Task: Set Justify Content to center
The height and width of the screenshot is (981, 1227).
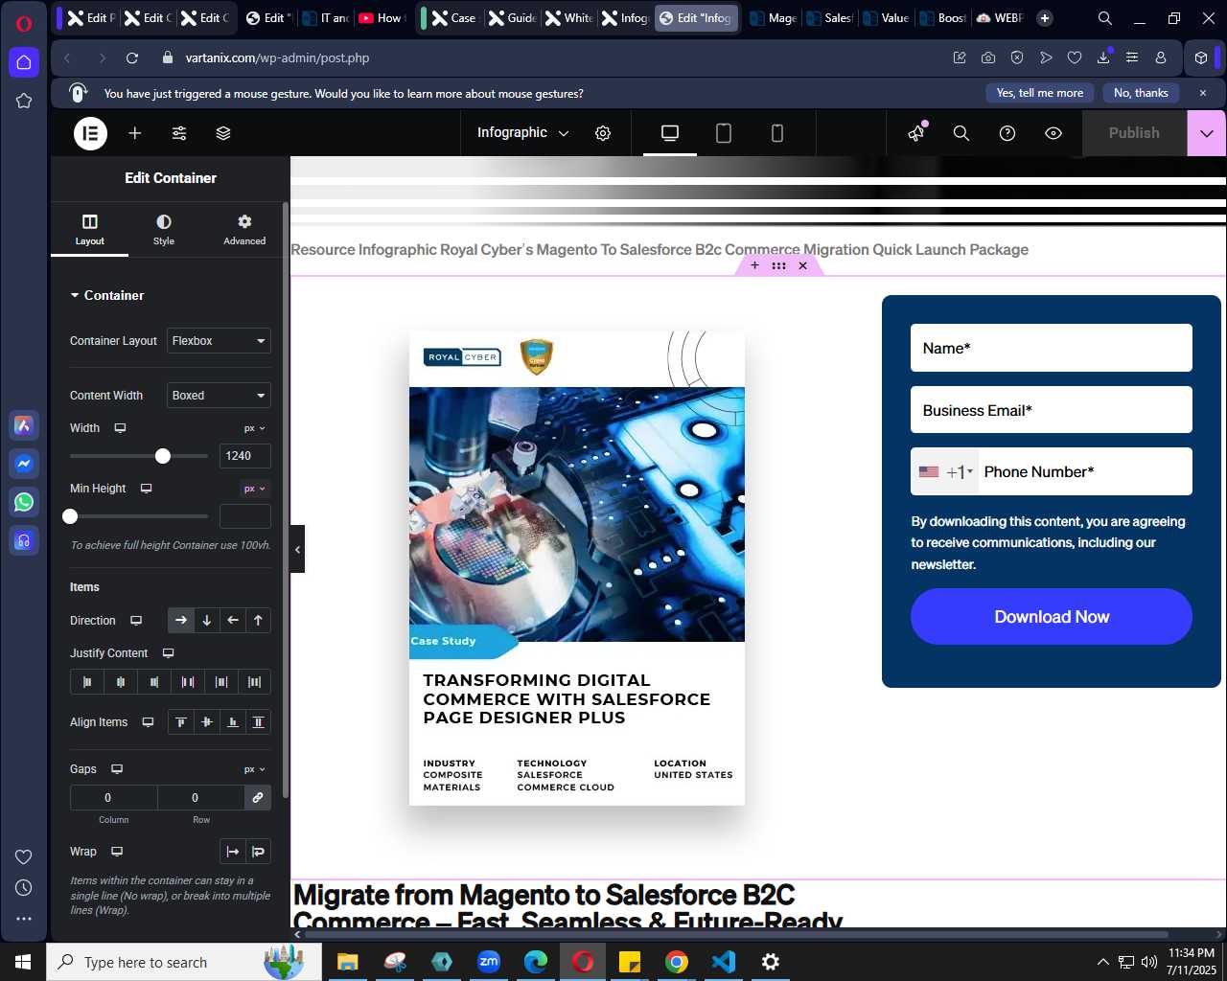Action: coord(121,682)
